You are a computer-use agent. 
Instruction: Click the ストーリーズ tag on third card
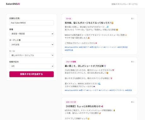71,102
